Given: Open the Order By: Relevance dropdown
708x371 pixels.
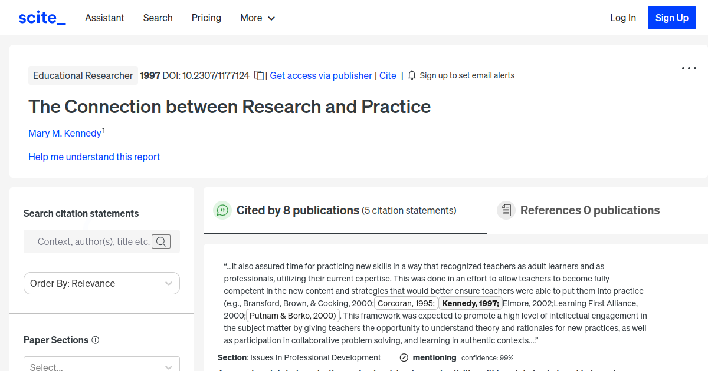Looking at the screenshot, I should pos(101,283).
